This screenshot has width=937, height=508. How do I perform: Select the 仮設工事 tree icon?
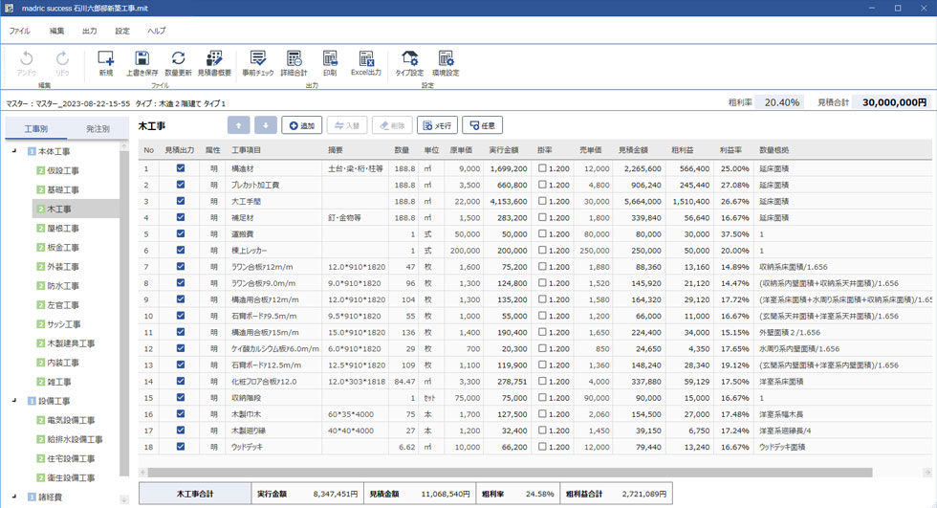click(40, 170)
